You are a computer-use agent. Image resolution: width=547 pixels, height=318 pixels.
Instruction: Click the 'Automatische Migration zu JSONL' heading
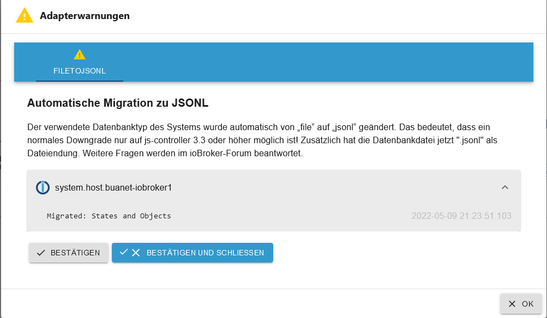tap(118, 102)
